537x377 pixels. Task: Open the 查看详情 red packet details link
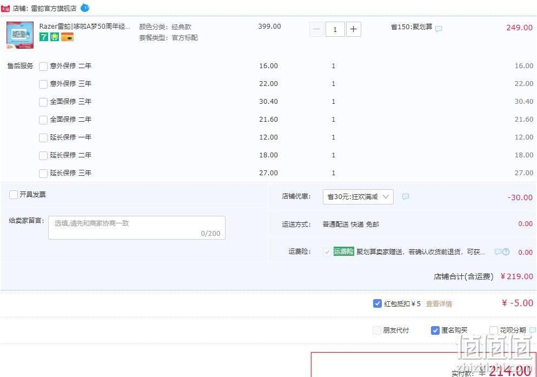[439, 304]
